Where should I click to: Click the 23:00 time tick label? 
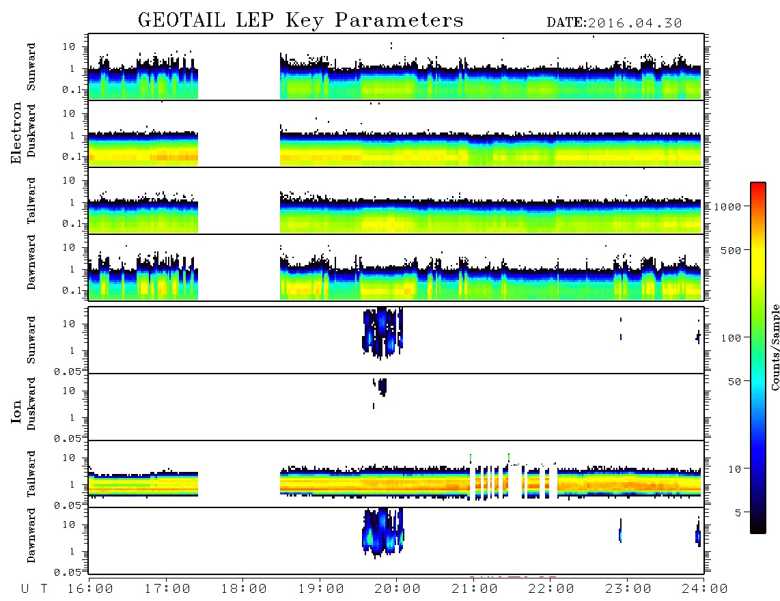click(628, 589)
